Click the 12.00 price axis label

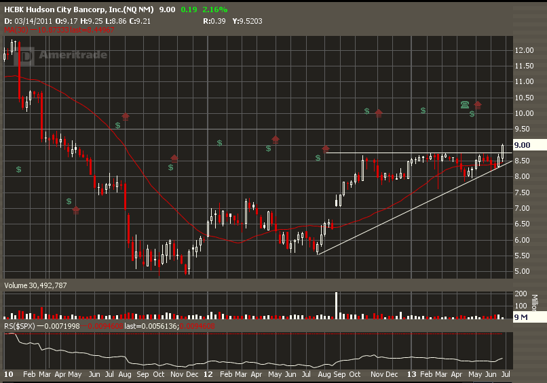tap(525, 50)
